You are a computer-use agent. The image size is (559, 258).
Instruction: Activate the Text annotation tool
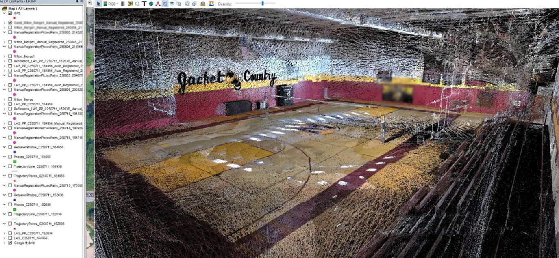pos(144,4)
